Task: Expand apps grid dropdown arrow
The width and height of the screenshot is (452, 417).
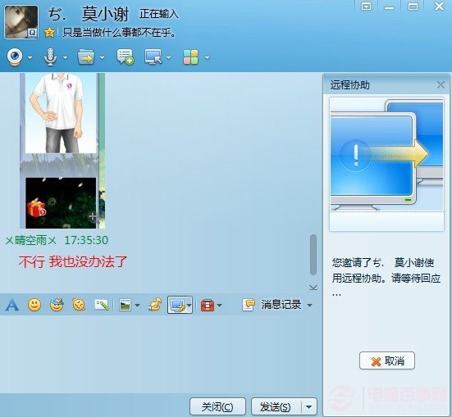Action: (207, 57)
